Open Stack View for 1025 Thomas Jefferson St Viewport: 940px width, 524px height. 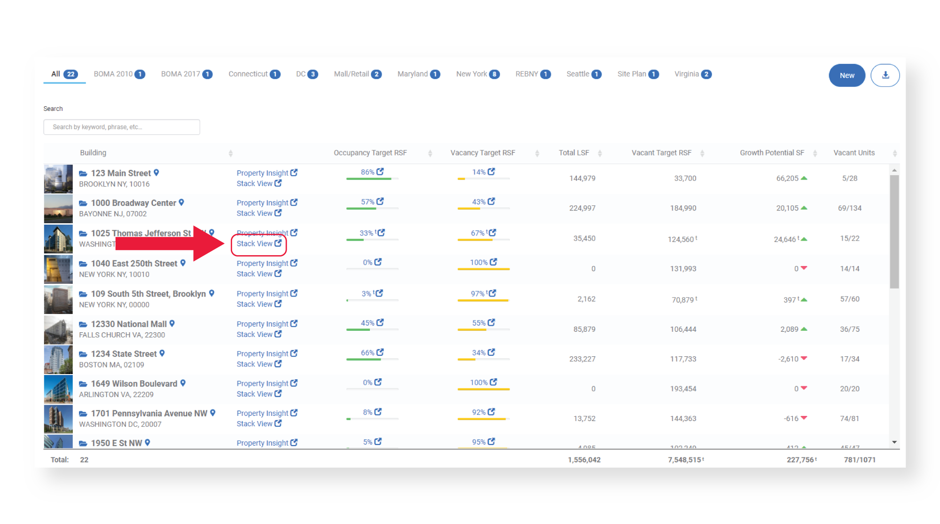coord(259,243)
